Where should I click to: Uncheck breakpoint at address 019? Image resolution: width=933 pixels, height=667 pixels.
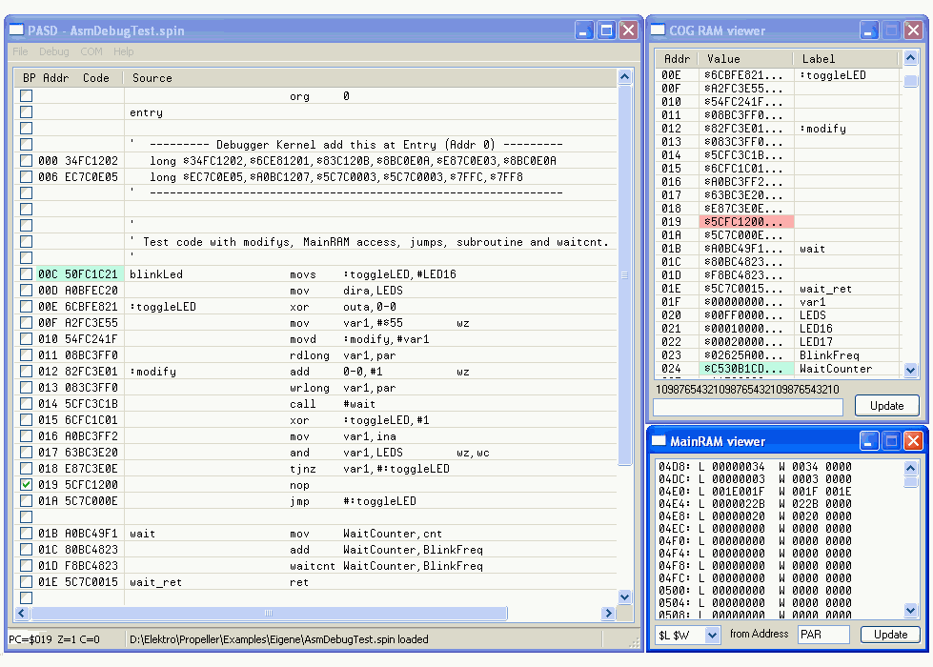pos(27,484)
